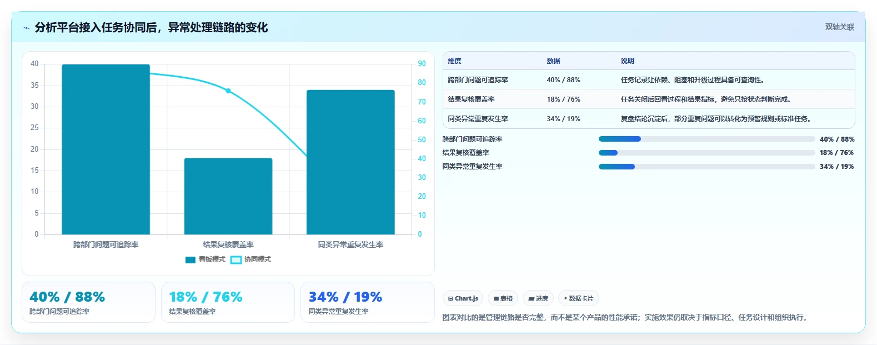Click the table cell 结果复核覆盖率

pos(471,99)
